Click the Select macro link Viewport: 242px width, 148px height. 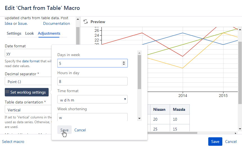click(x=13, y=142)
